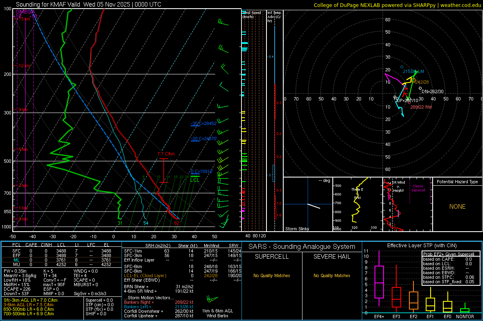Select the EFF parcel row
Screen dimensions: 483x321
tap(62, 255)
